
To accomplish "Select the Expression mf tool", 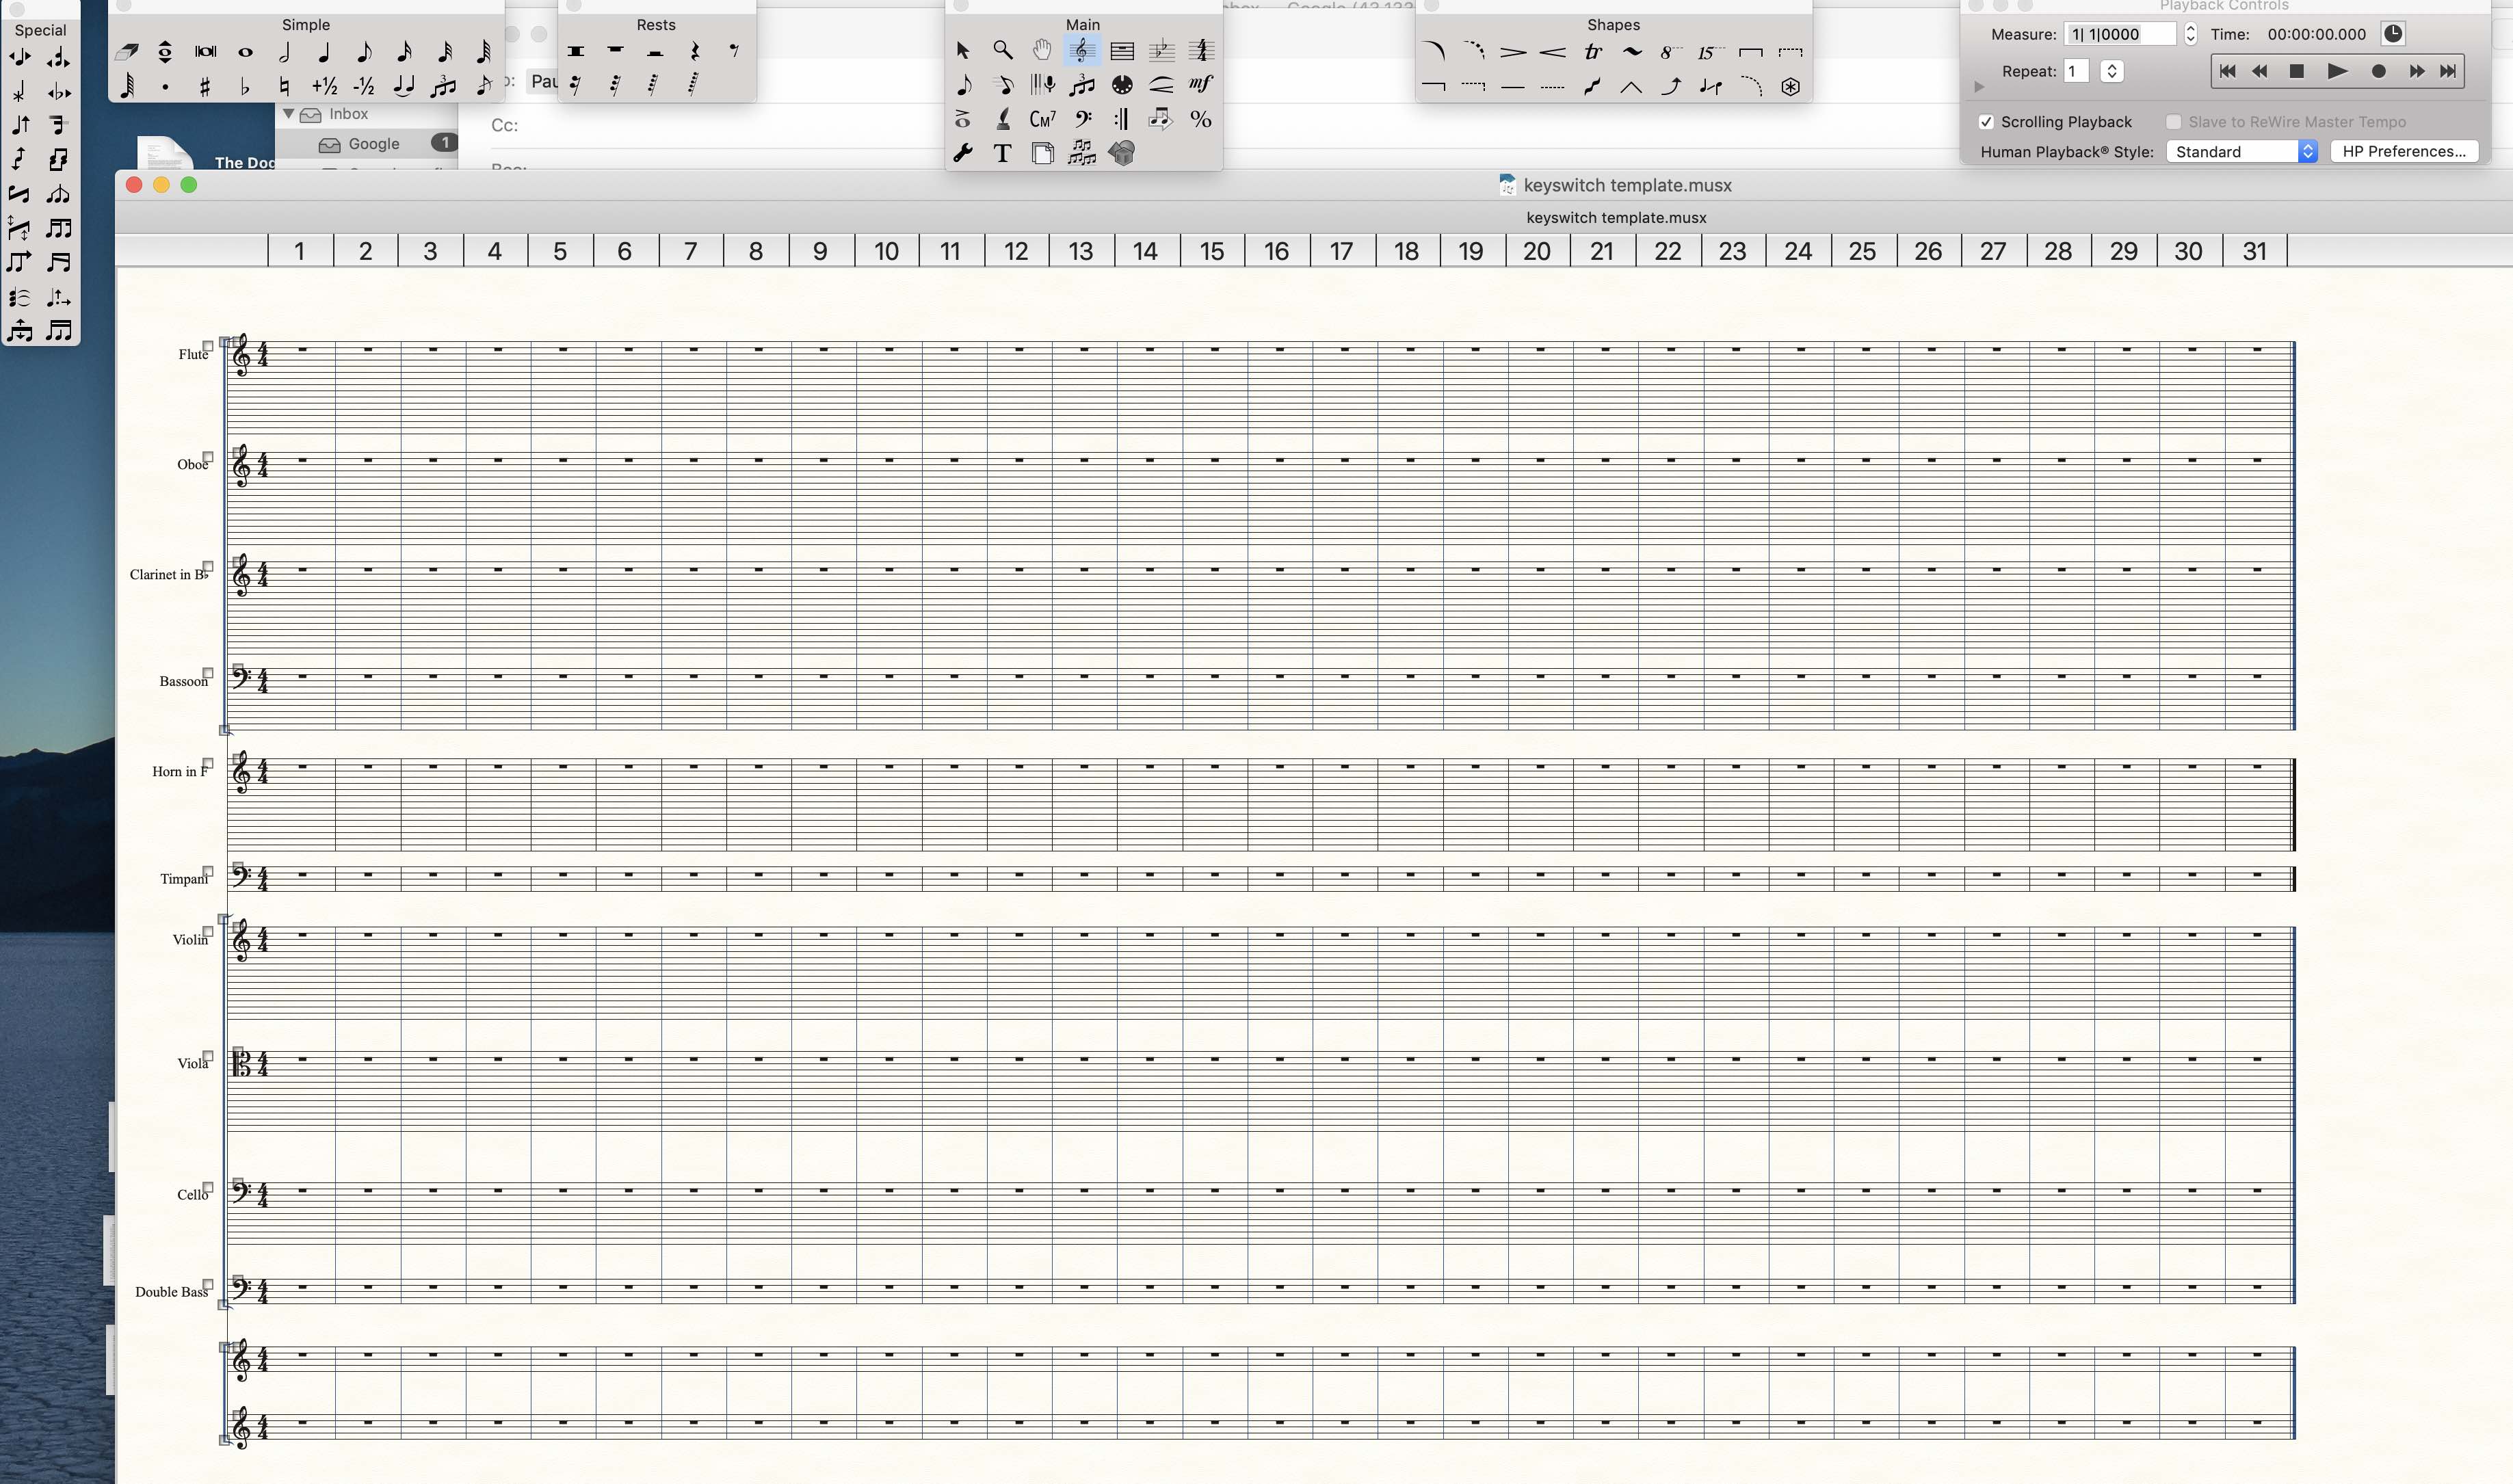I will click(x=1201, y=85).
